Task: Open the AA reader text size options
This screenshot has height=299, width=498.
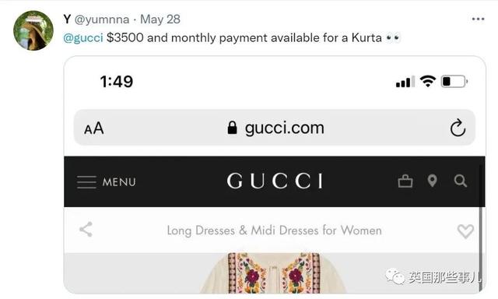Action: pos(94,128)
